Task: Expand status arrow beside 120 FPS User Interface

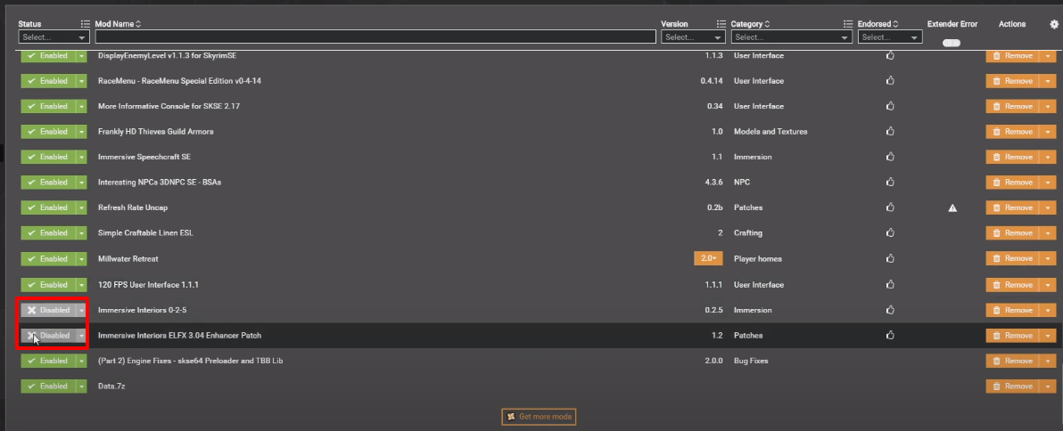Action: pyautogui.click(x=81, y=284)
